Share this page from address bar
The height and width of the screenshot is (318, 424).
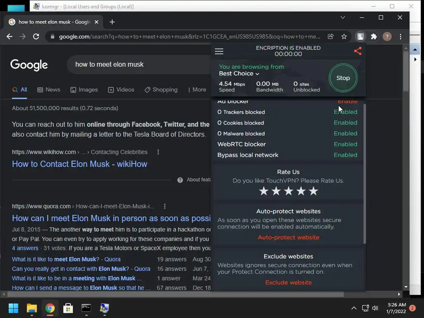330,36
